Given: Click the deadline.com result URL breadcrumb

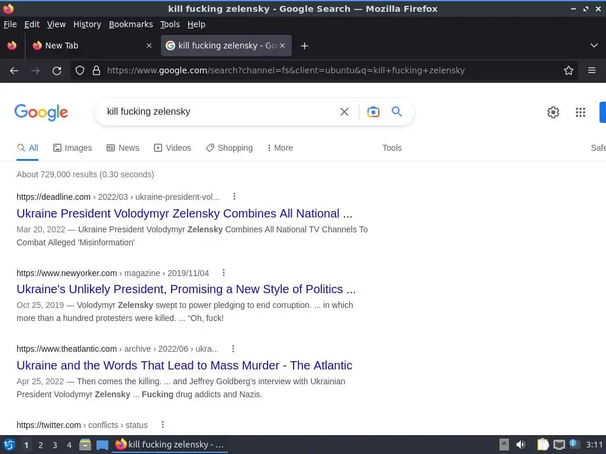Looking at the screenshot, I should [118, 197].
